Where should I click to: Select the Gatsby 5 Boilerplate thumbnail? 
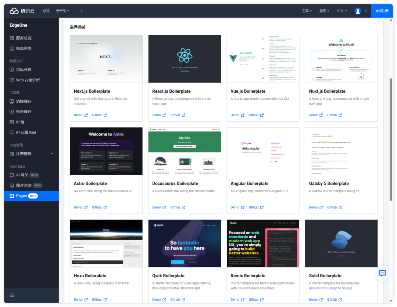pos(341,151)
